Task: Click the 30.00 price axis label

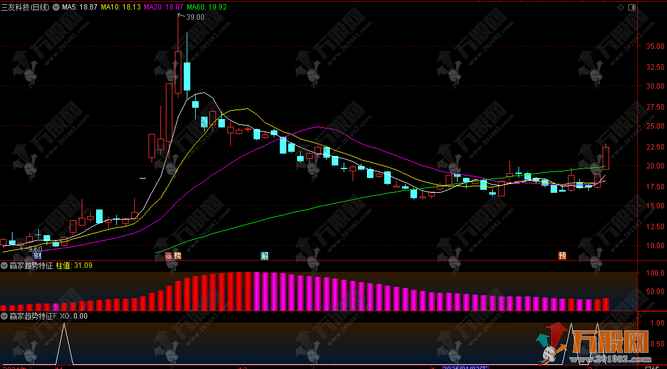Action: point(655,86)
